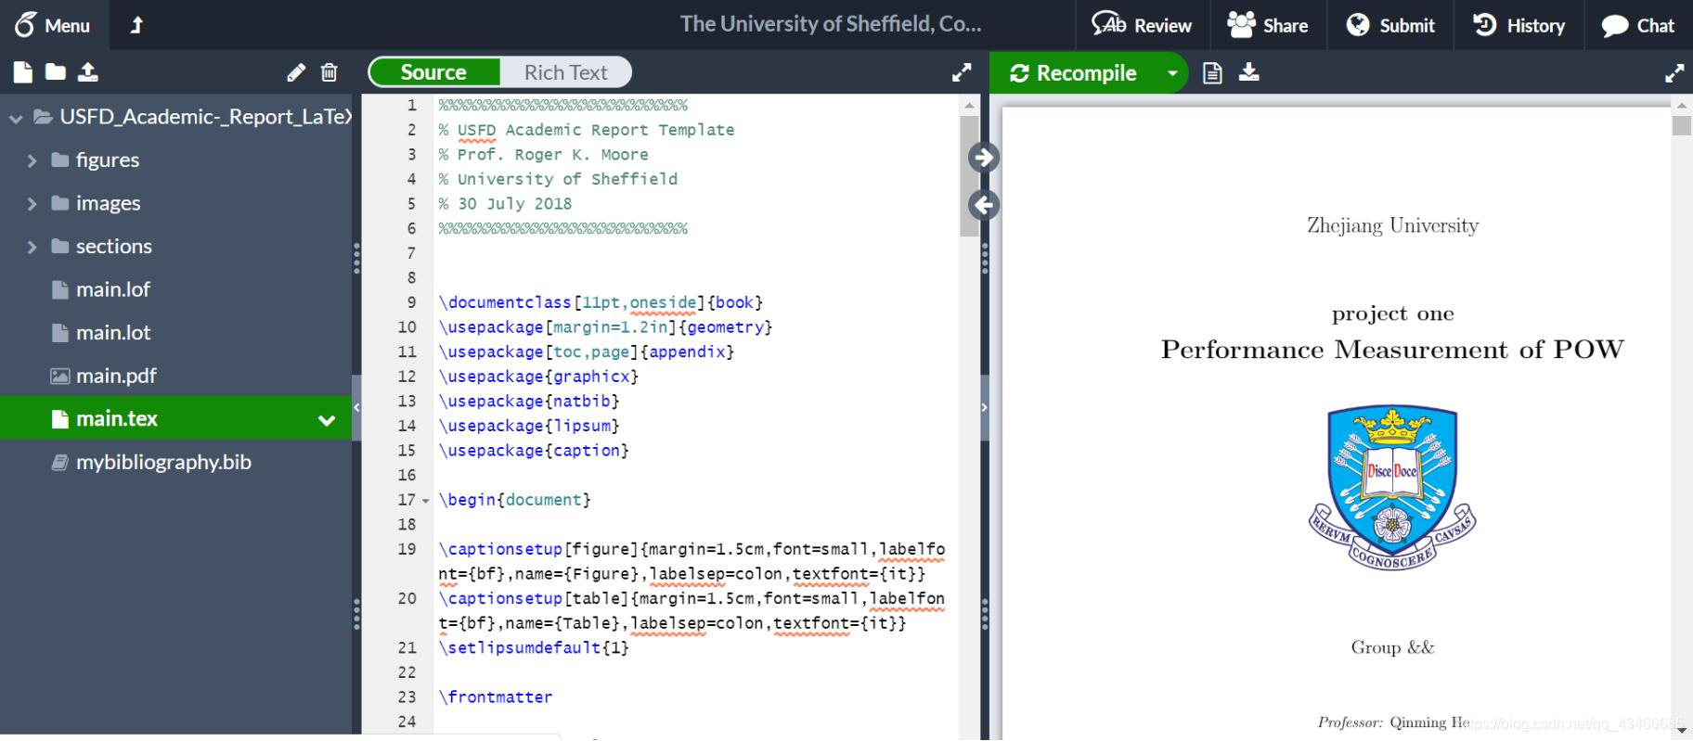Place cursor on \setlipsumdefault{1} line
The image size is (1693, 741).
[x=534, y=647]
